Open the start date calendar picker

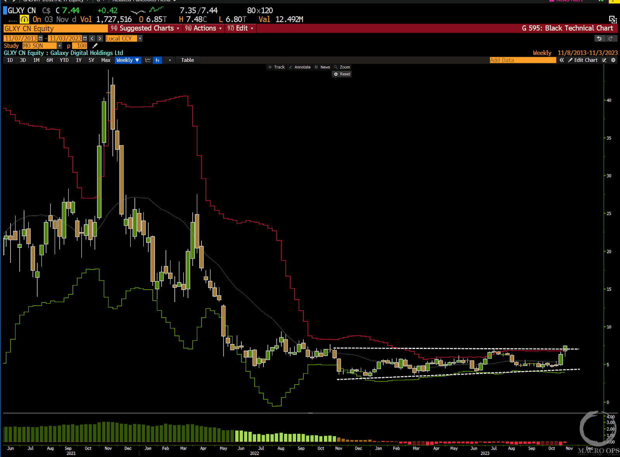coord(40,38)
